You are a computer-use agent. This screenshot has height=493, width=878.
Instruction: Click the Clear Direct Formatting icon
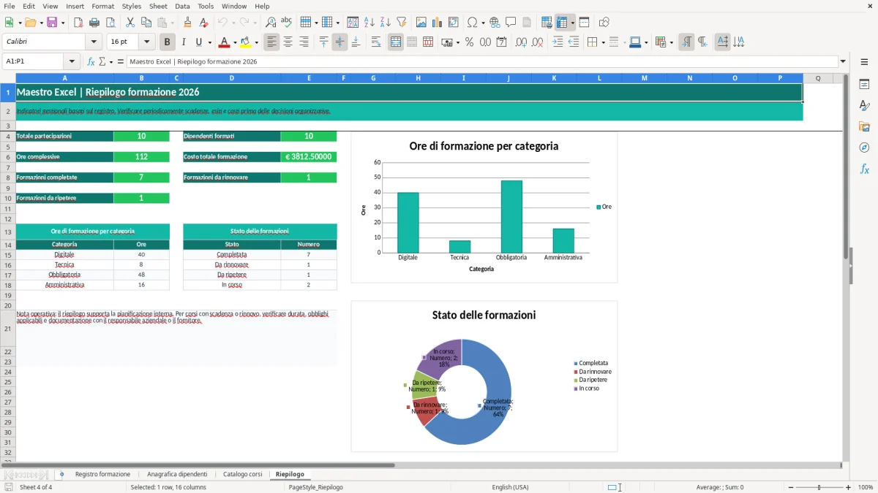coord(204,23)
